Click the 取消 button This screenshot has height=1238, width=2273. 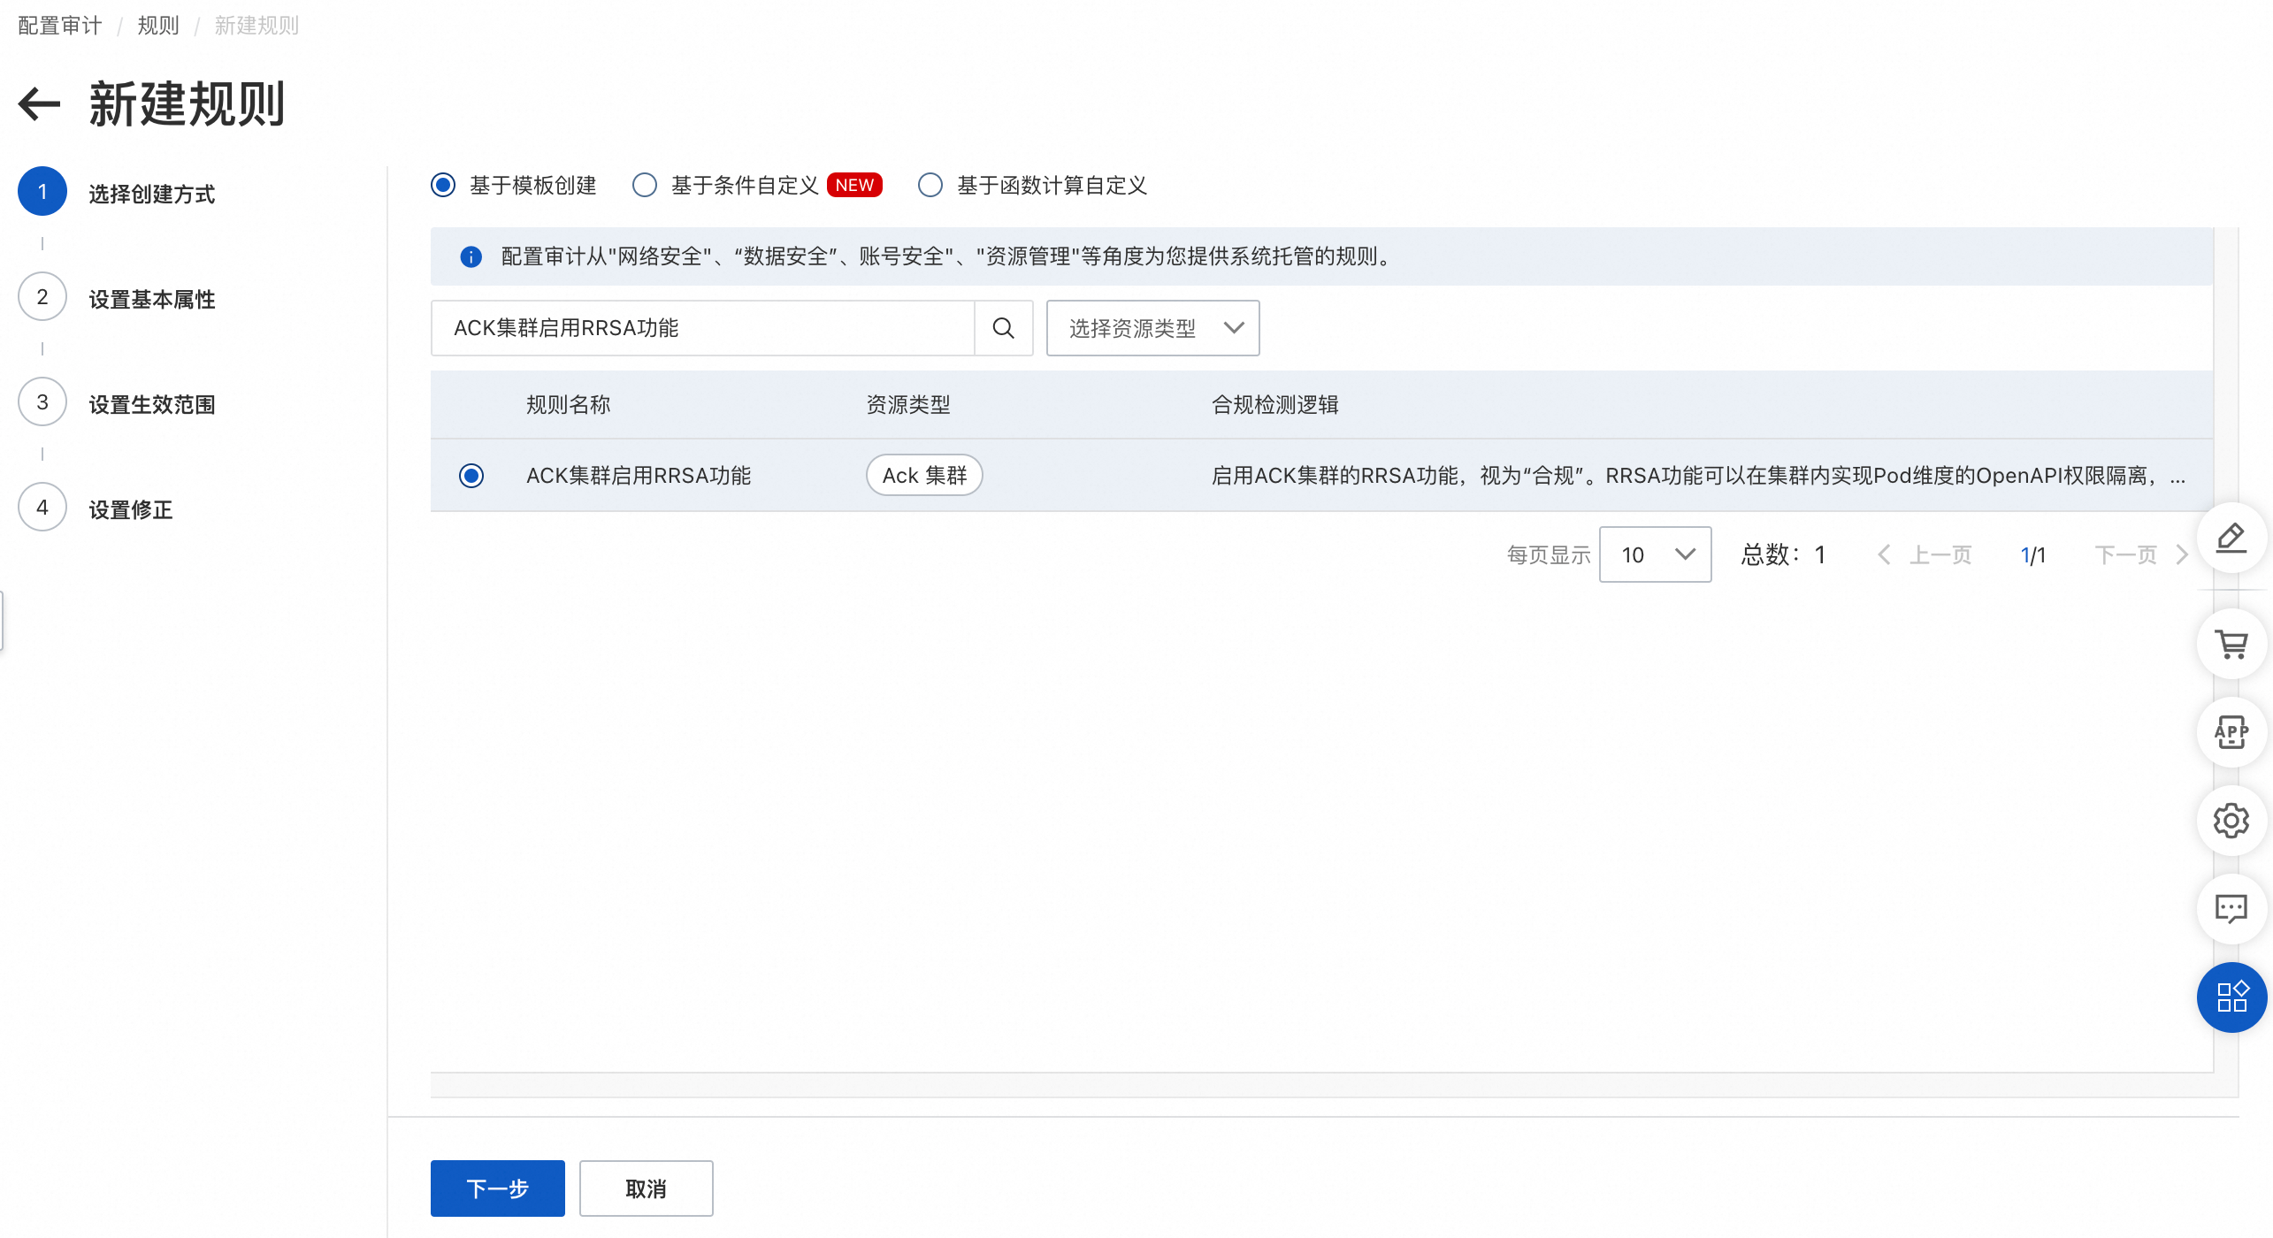(x=646, y=1188)
